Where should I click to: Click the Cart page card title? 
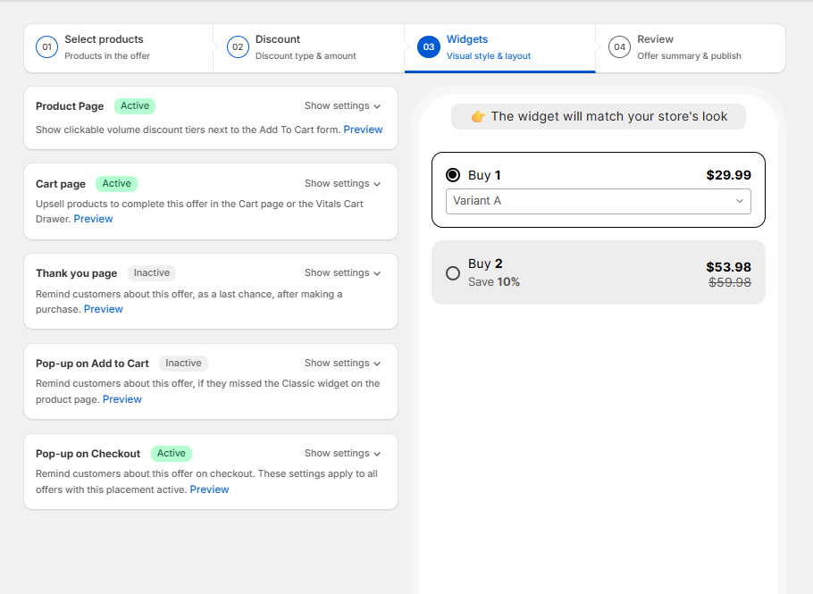pos(61,184)
